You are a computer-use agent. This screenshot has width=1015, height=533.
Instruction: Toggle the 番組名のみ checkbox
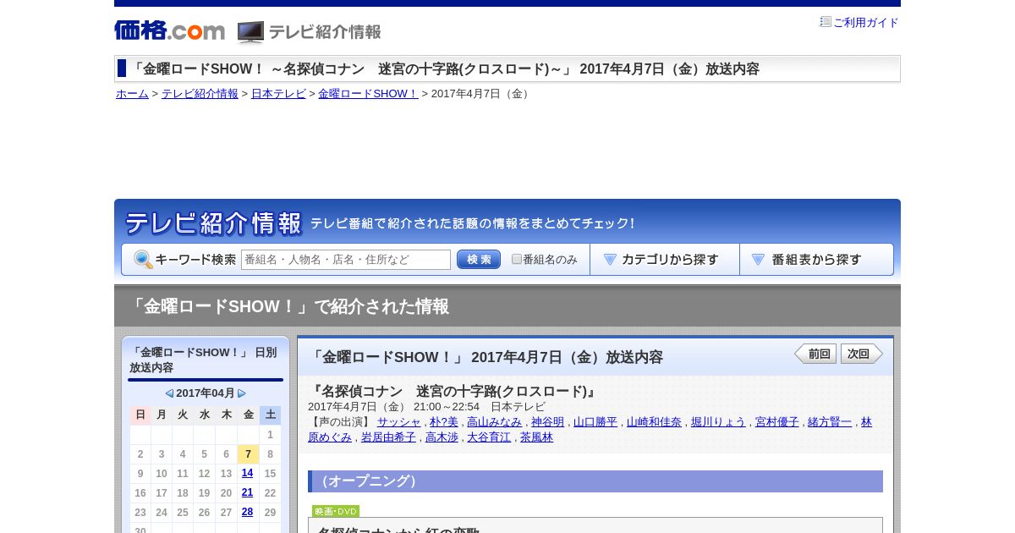pos(517,260)
